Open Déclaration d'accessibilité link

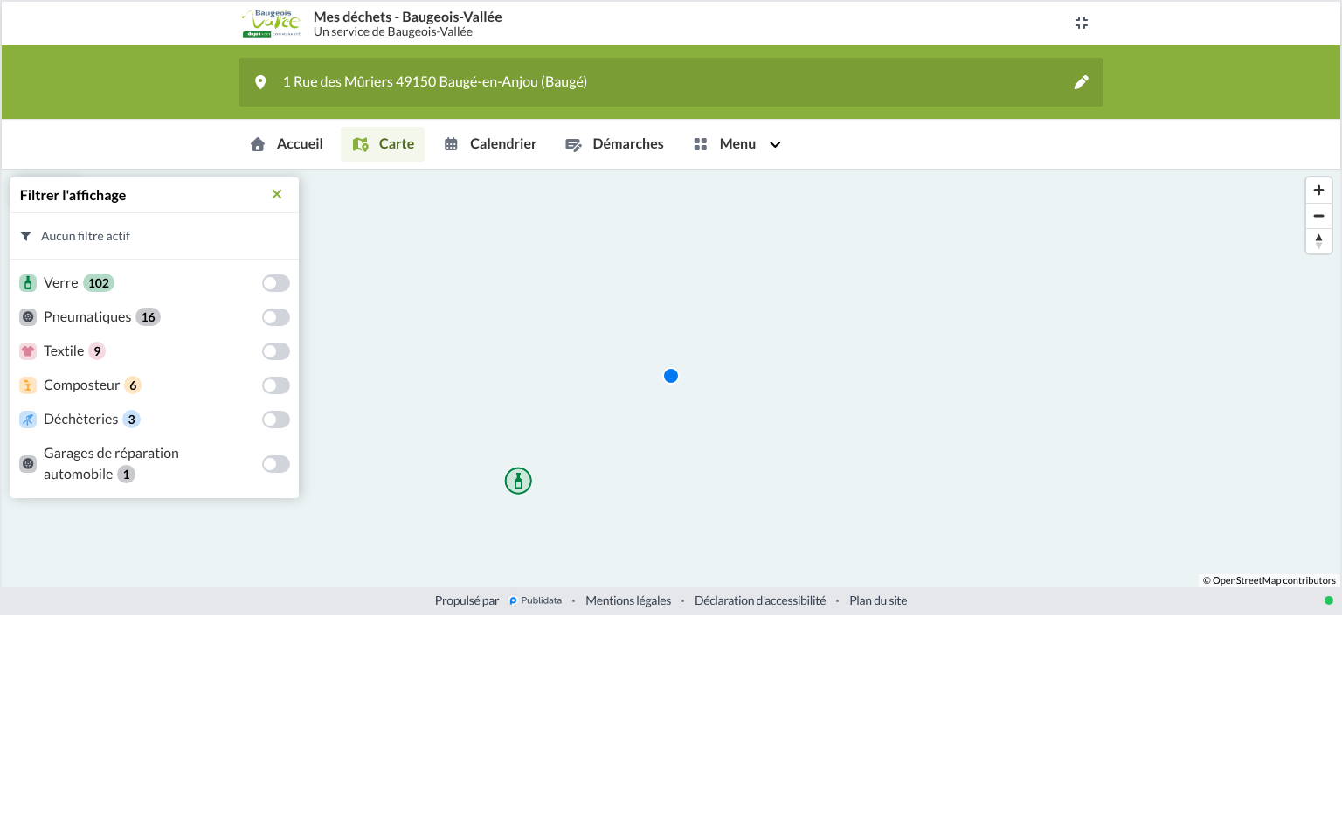[x=760, y=600]
